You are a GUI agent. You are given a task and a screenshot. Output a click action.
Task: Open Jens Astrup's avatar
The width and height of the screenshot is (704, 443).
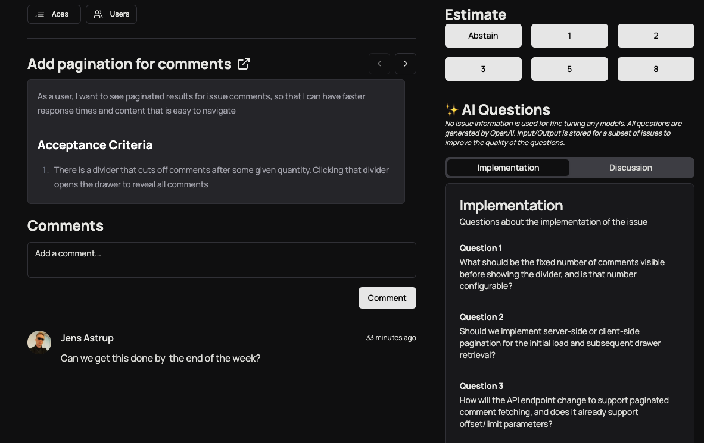pyautogui.click(x=39, y=343)
